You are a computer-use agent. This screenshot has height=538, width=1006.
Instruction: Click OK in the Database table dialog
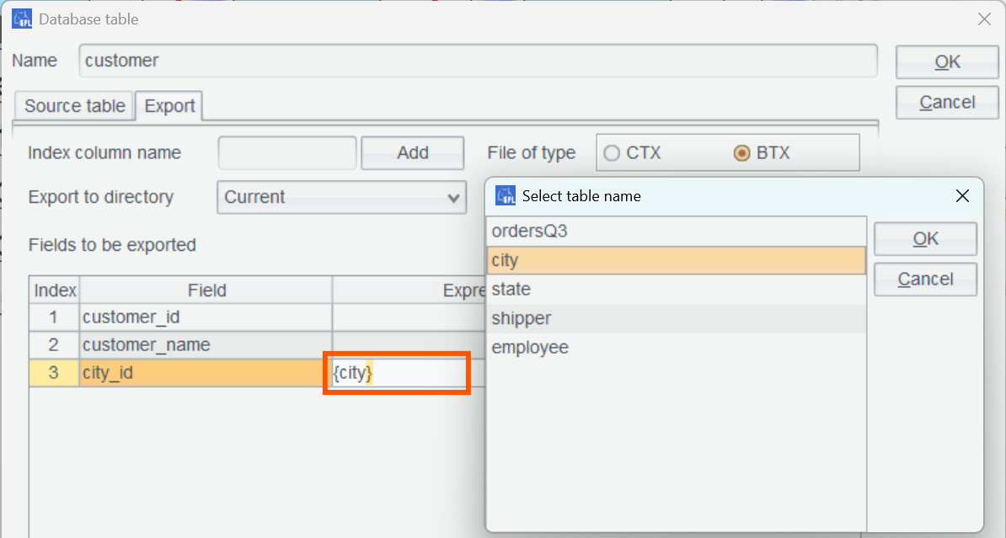point(947,61)
